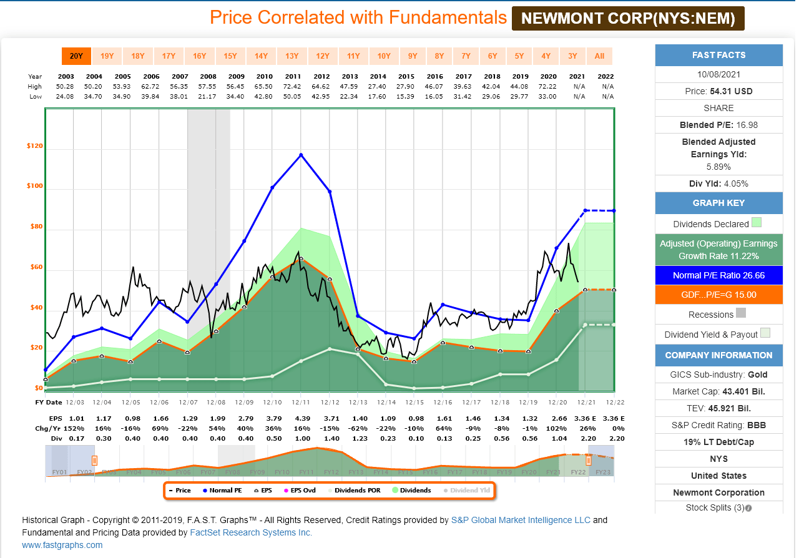Click the orange GDF...P/E=G 15.00 bar

[x=718, y=295]
